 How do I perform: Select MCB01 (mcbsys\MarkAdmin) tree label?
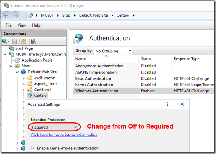pyautogui.click(x=41, y=54)
